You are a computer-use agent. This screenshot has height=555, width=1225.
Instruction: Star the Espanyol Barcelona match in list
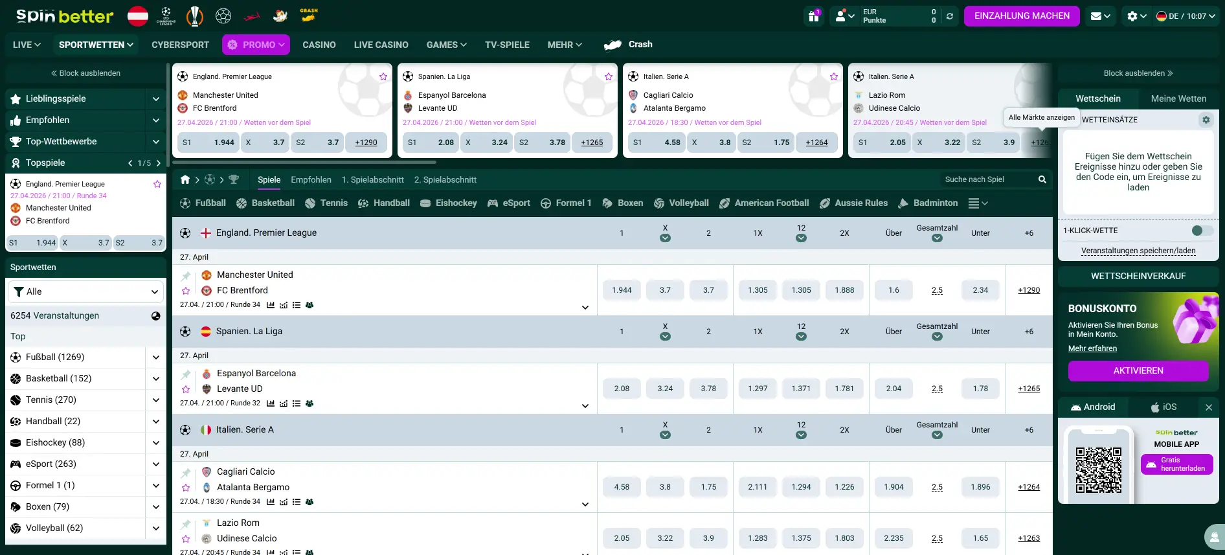[x=186, y=389]
